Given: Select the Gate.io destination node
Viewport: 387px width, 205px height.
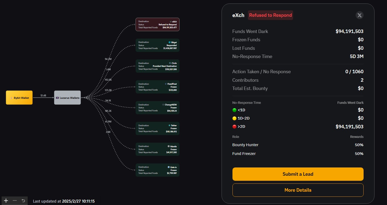Looking at the screenshot, I should (x=157, y=170).
